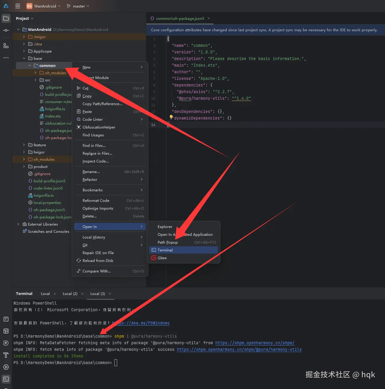Open the table-like Log sidebar icon

[x=6, y=331]
